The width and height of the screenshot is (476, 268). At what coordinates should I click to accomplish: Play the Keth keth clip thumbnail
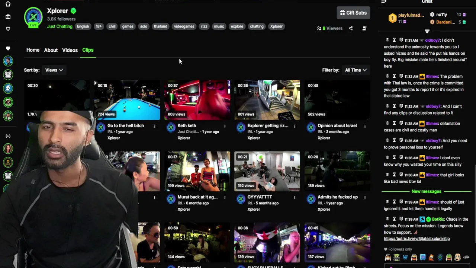tap(197, 100)
